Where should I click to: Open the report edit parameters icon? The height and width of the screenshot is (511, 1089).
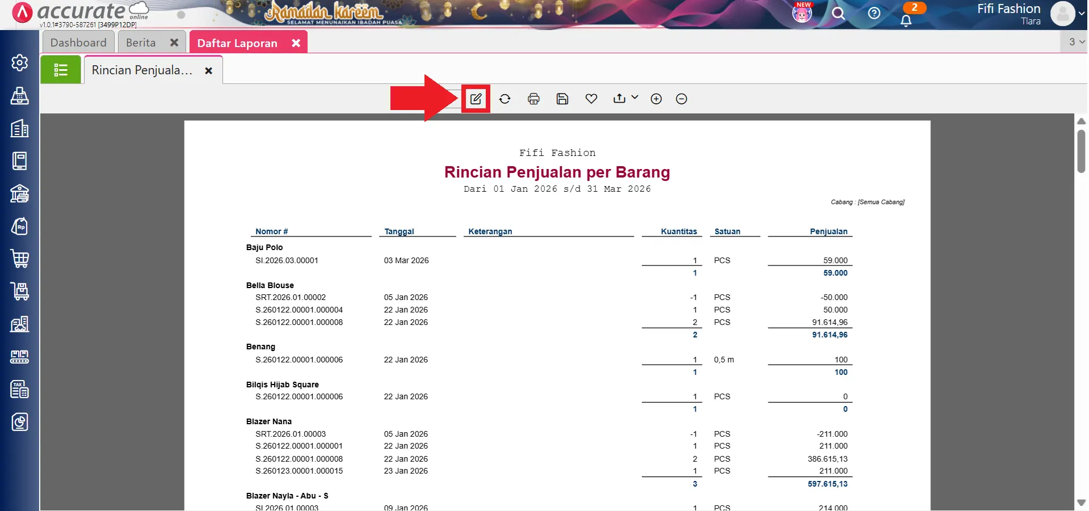click(476, 98)
